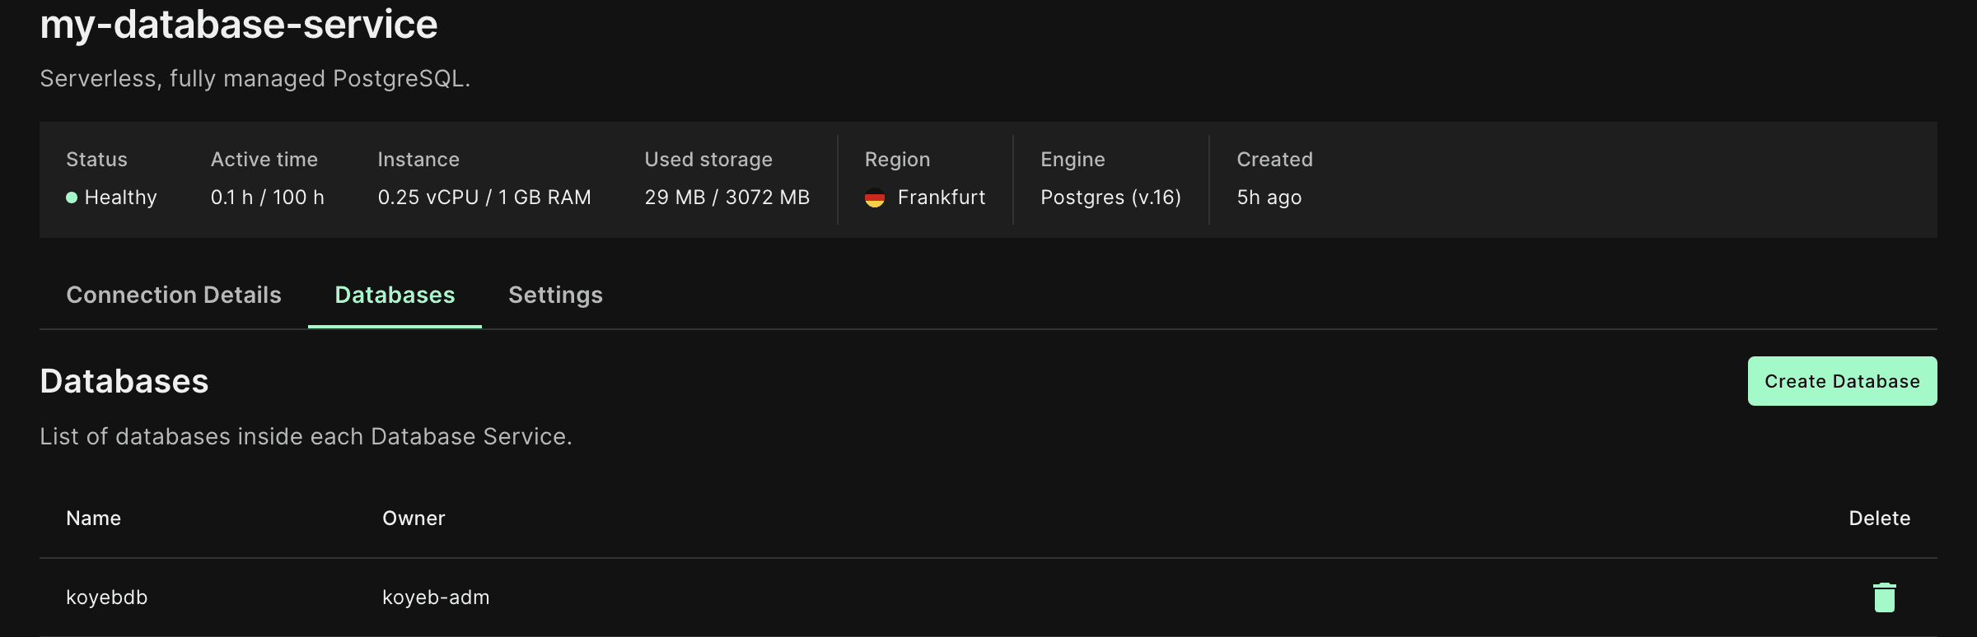Select the koyebdb database name
The width and height of the screenshot is (1977, 637).
click(x=106, y=597)
